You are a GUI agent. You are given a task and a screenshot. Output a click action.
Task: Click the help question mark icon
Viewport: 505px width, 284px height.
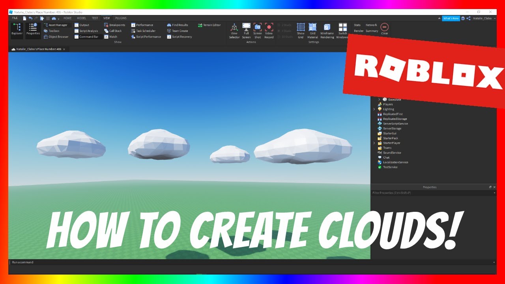coord(463,18)
